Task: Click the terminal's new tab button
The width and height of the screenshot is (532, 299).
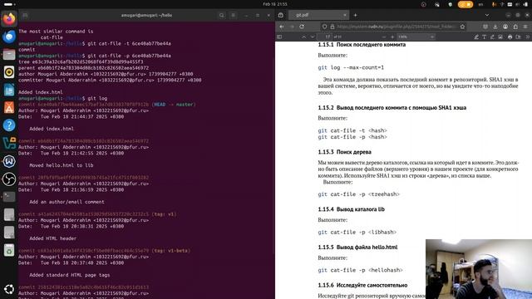Action: pos(25,15)
